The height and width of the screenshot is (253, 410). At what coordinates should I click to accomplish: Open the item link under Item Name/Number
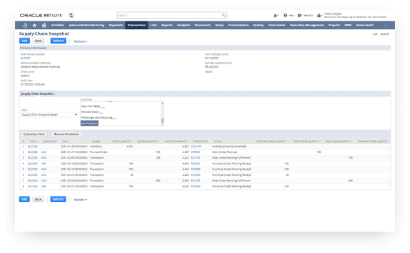[x=26, y=58]
